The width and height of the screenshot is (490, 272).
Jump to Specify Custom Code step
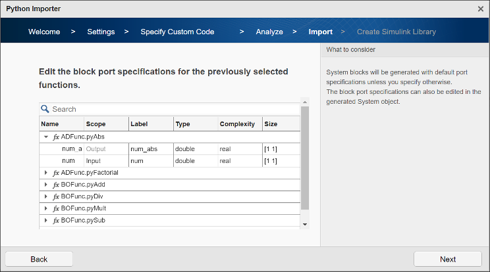(177, 32)
